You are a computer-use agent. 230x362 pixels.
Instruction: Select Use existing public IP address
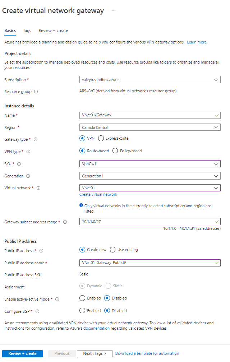tap(113, 250)
